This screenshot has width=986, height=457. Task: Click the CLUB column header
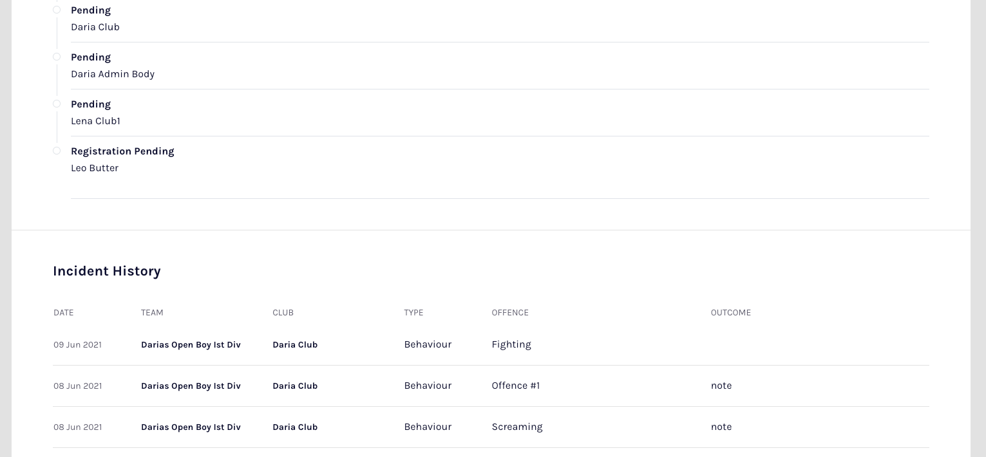pos(283,313)
